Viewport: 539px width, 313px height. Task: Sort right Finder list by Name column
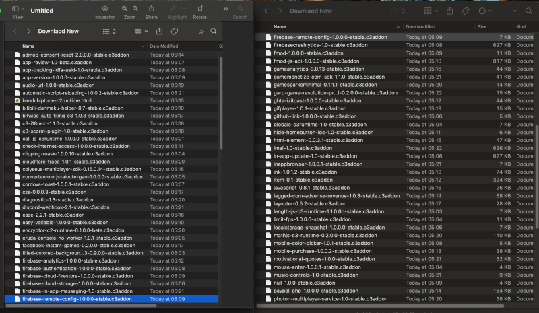[280, 26]
